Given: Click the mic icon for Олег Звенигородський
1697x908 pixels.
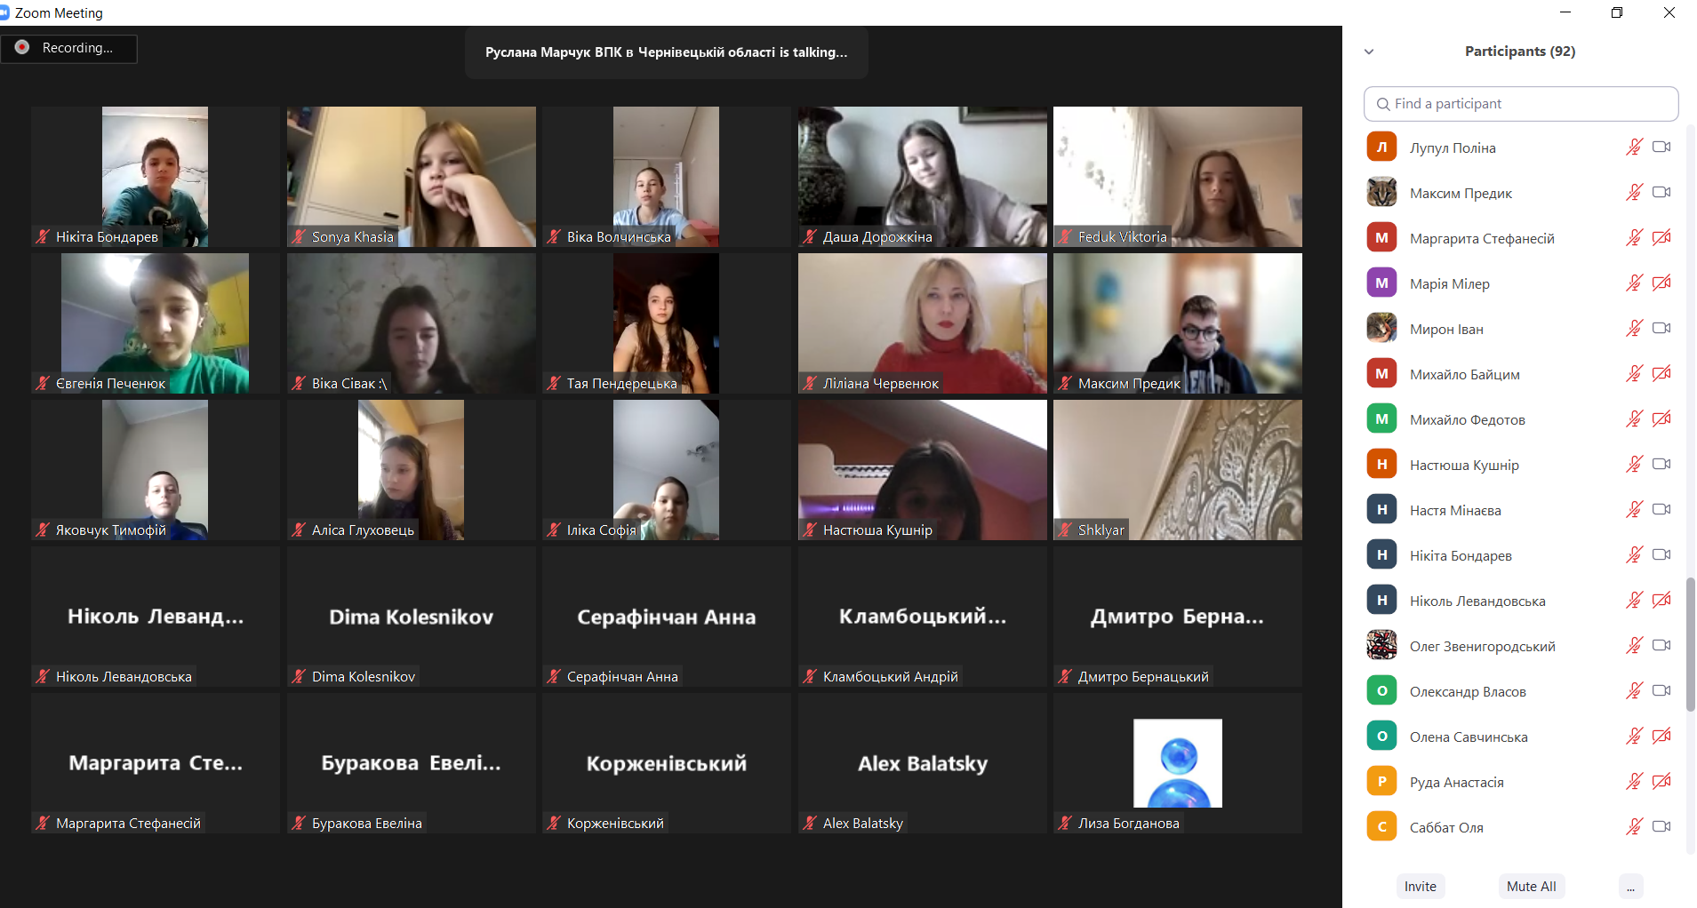Looking at the screenshot, I should 1634,646.
